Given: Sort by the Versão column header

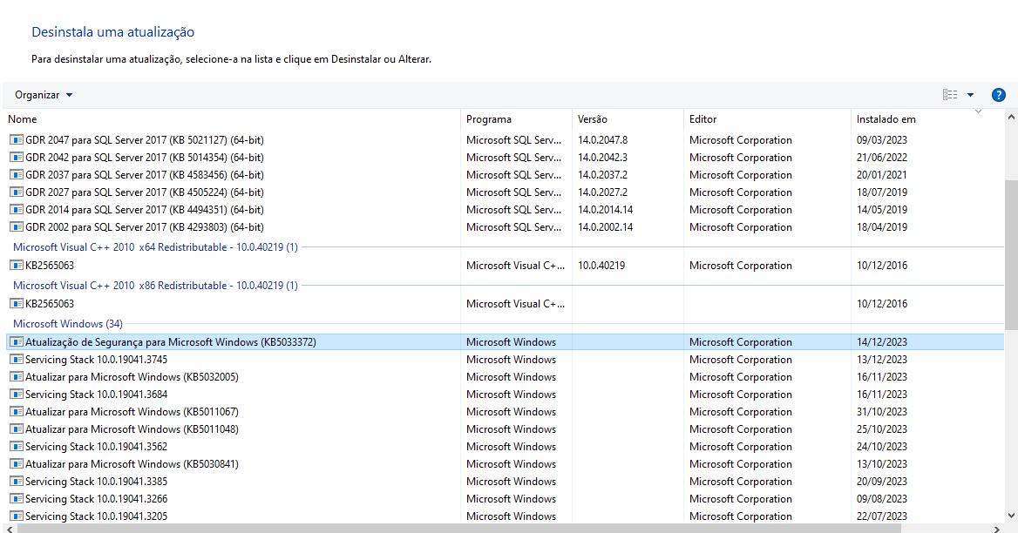Looking at the screenshot, I should pyautogui.click(x=593, y=119).
